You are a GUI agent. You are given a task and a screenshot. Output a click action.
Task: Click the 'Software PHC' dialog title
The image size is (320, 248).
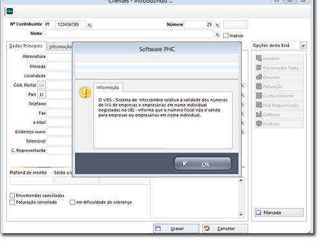tap(157, 49)
